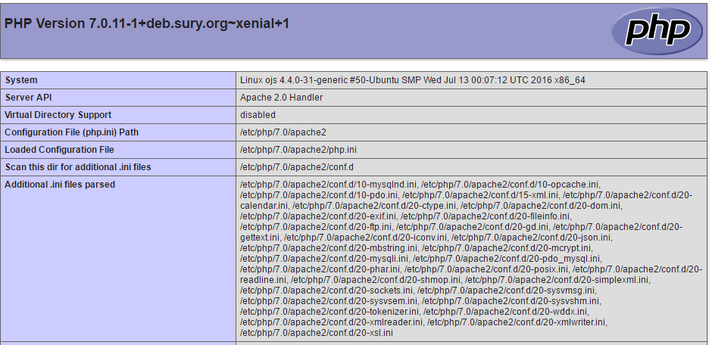This screenshot has height=345, width=712.
Task: Select the '/etc/php/7.0/apache2' path value
Action: coord(283,132)
